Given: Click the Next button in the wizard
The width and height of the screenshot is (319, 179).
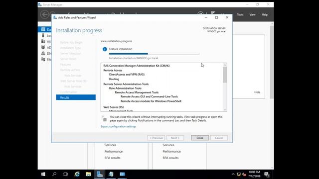Looking at the screenshot, I should pyautogui.click(x=175, y=138).
